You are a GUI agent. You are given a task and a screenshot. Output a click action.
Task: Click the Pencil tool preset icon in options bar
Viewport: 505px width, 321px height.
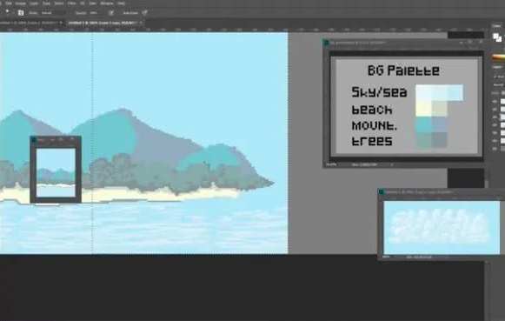coord(8,12)
